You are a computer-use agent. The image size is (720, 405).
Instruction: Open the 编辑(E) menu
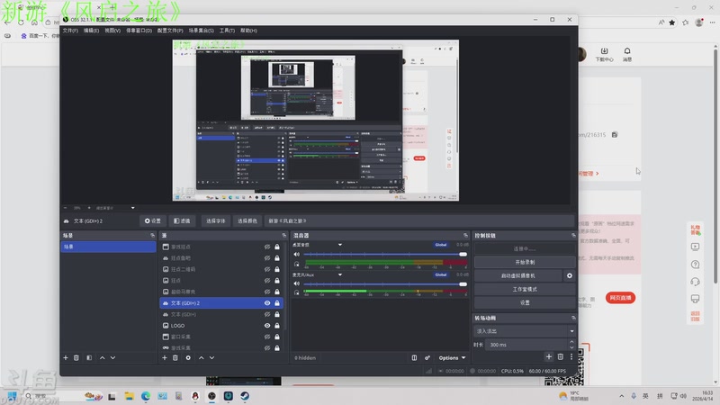[91, 31]
